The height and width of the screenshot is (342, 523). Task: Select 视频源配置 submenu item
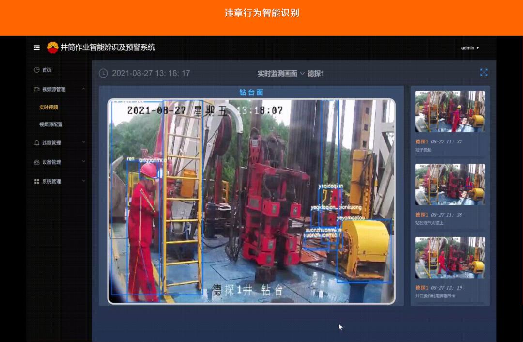[x=51, y=124]
